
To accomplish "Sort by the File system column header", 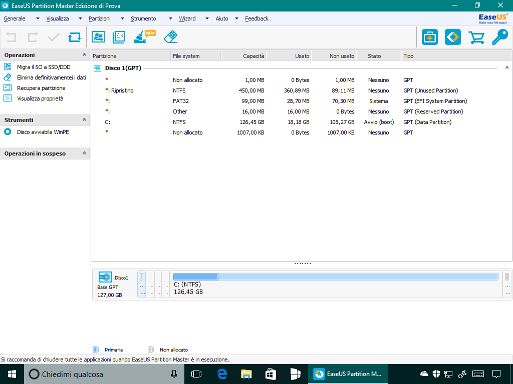I will tap(196, 56).
